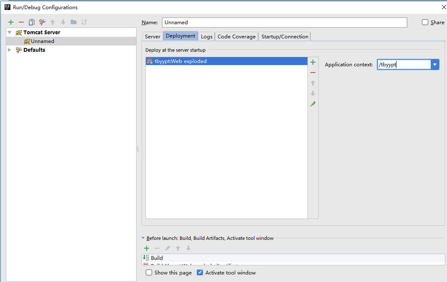The width and height of the screenshot is (447, 282).
Task: Edit the selected before-launch task
Action: (168, 248)
